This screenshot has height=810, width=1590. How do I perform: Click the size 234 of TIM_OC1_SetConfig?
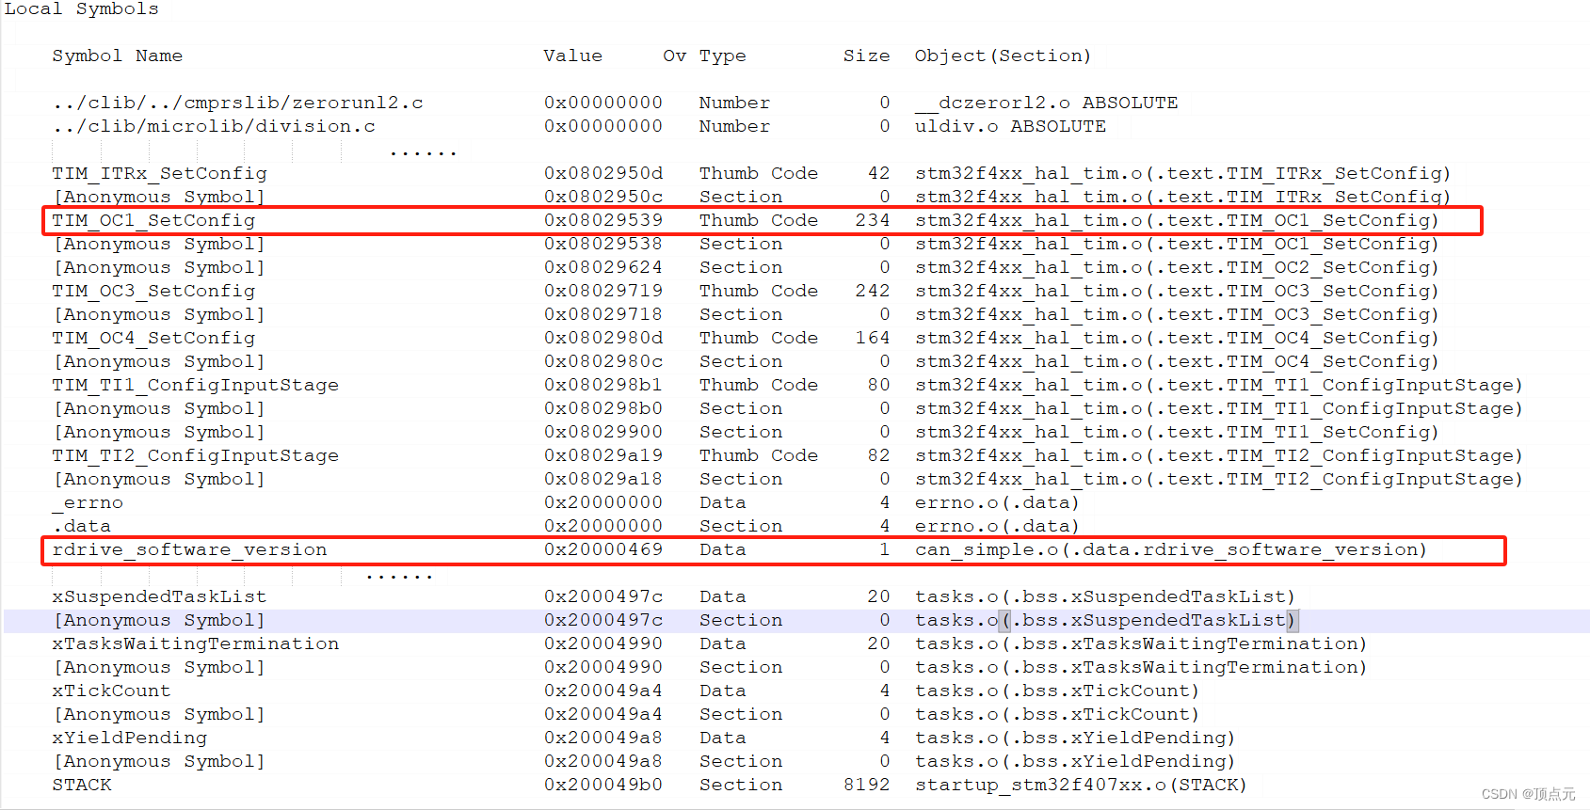(873, 220)
